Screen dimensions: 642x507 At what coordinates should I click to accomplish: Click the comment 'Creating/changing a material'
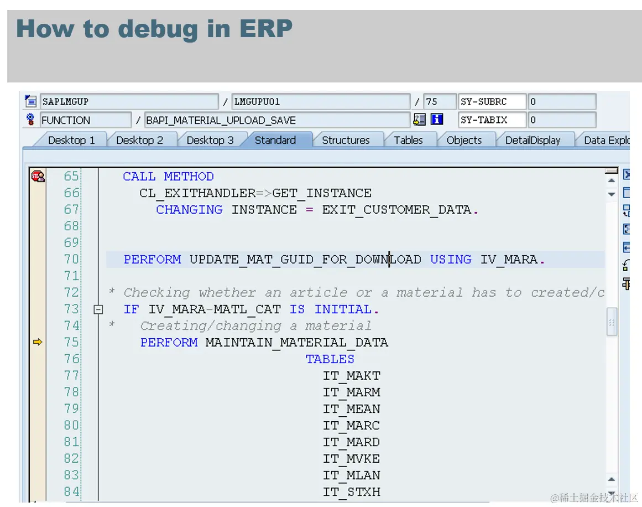pos(255,325)
